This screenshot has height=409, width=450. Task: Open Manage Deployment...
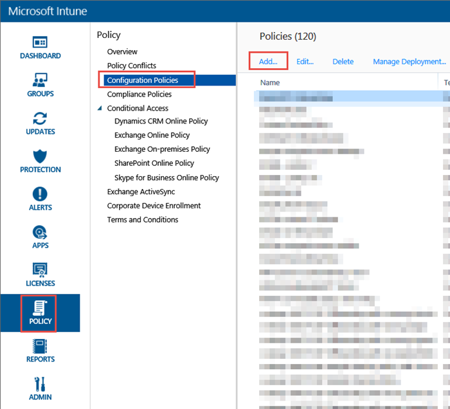click(409, 62)
